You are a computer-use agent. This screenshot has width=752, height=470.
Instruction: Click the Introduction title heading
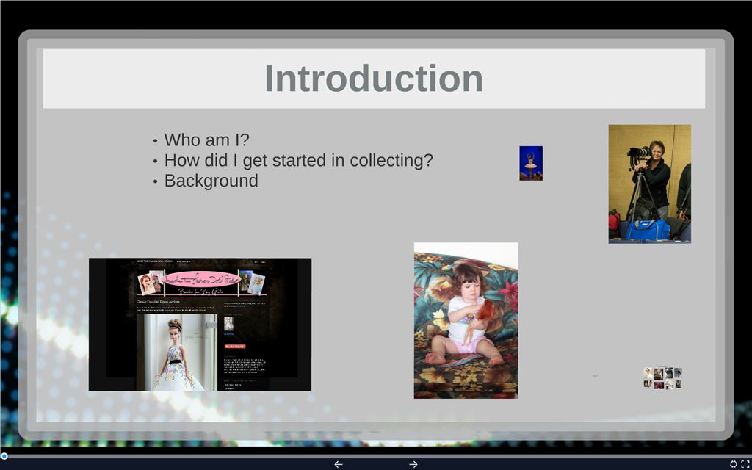374,79
